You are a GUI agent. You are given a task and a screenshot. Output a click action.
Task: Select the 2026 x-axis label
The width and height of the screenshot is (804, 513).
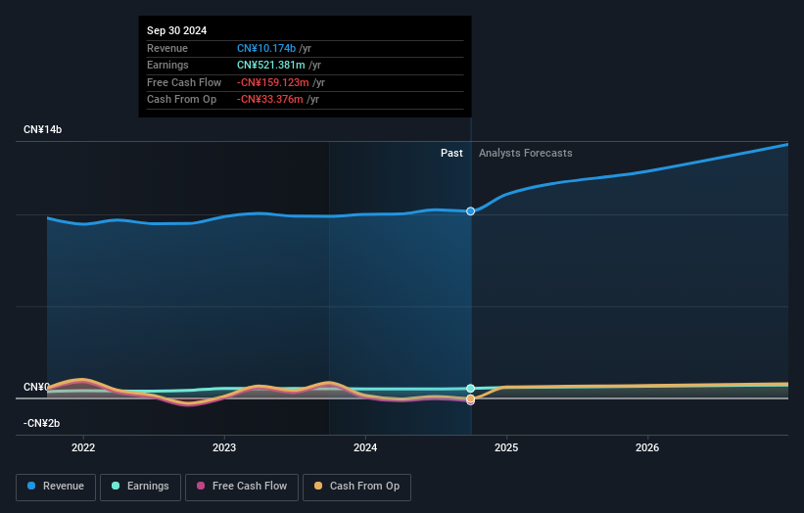647,447
